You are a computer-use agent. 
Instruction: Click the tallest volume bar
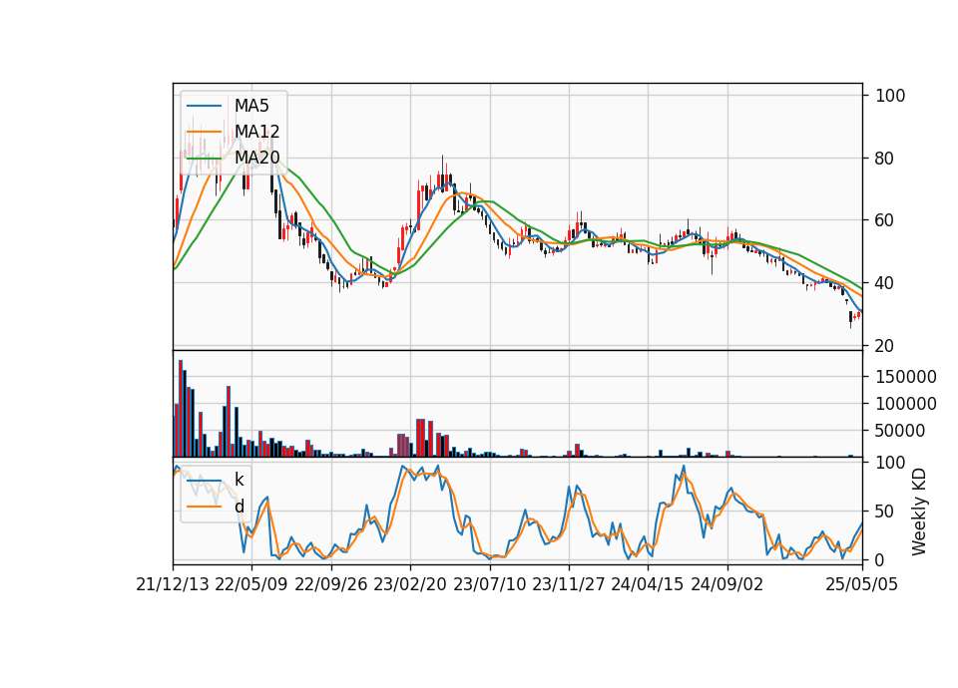pos(181,409)
